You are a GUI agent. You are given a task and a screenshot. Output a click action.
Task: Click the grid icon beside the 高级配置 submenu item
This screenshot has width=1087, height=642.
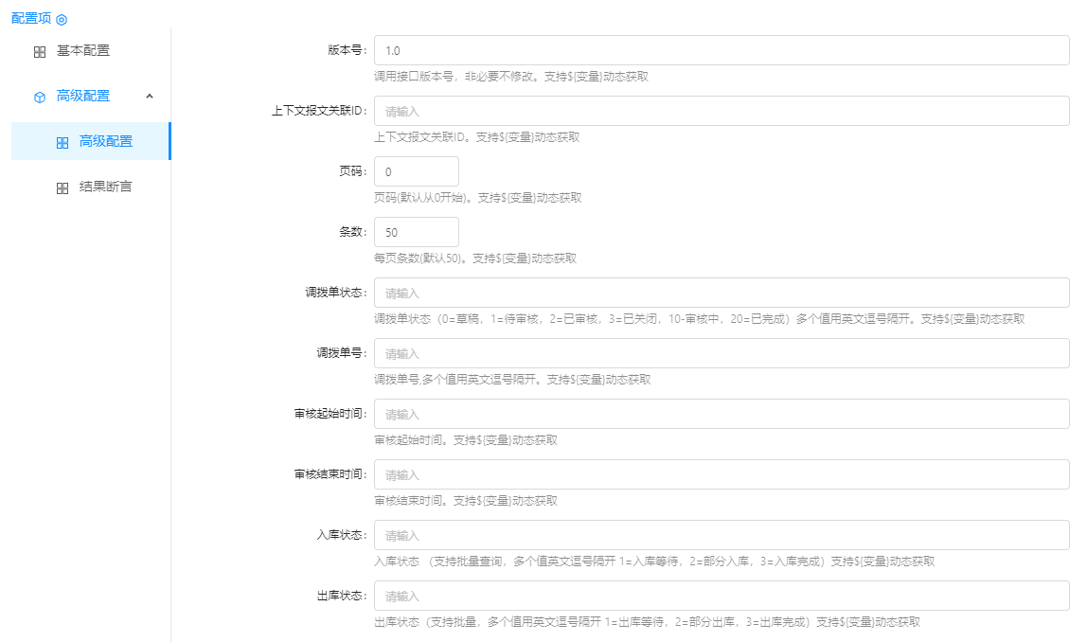pyautogui.click(x=62, y=142)
